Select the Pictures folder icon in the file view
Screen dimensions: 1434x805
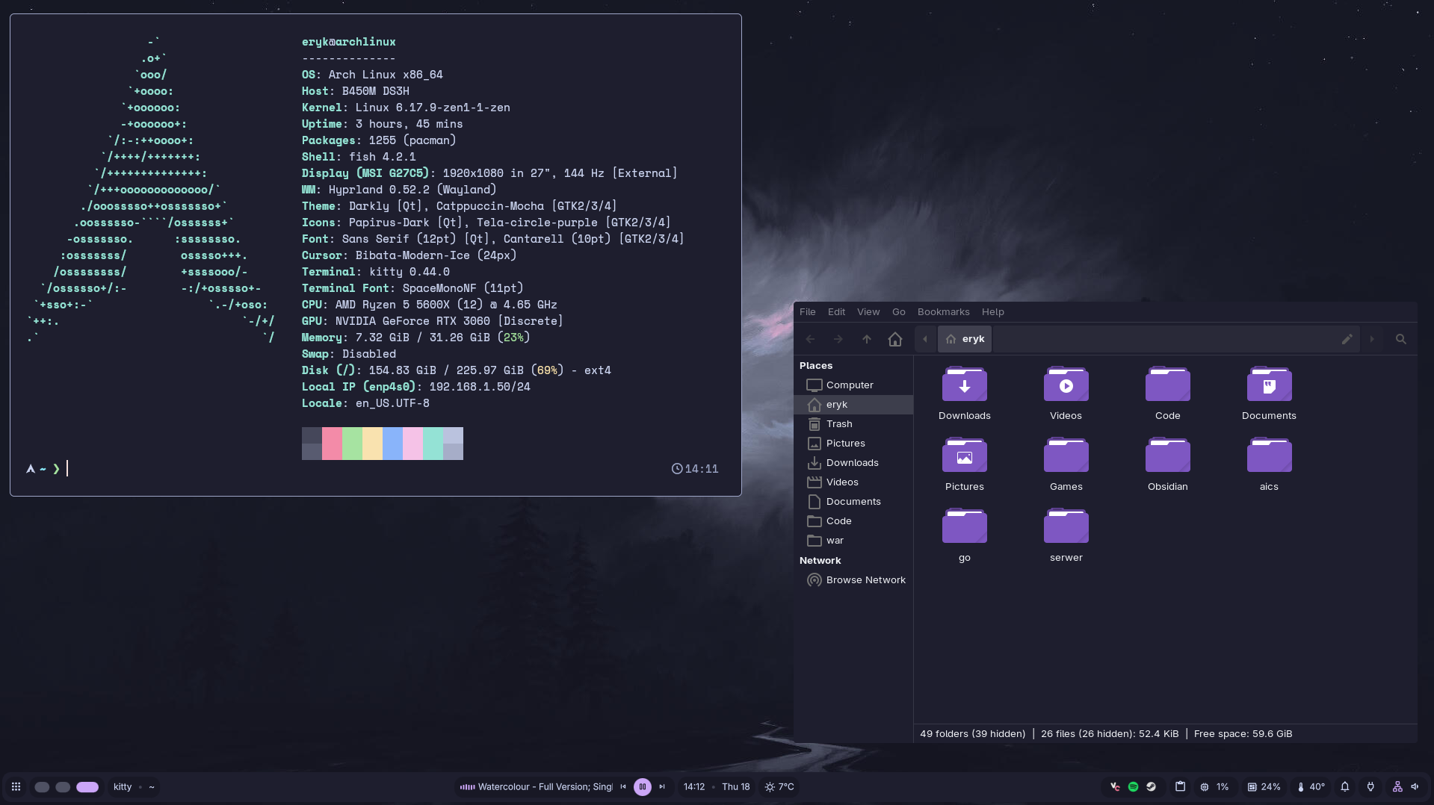(964, 455)
